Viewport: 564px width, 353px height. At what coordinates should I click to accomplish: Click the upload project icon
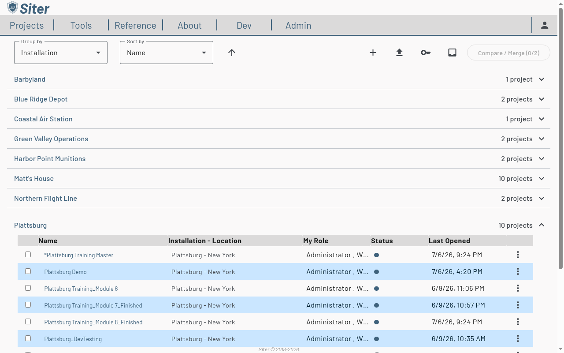pos(399,53)
